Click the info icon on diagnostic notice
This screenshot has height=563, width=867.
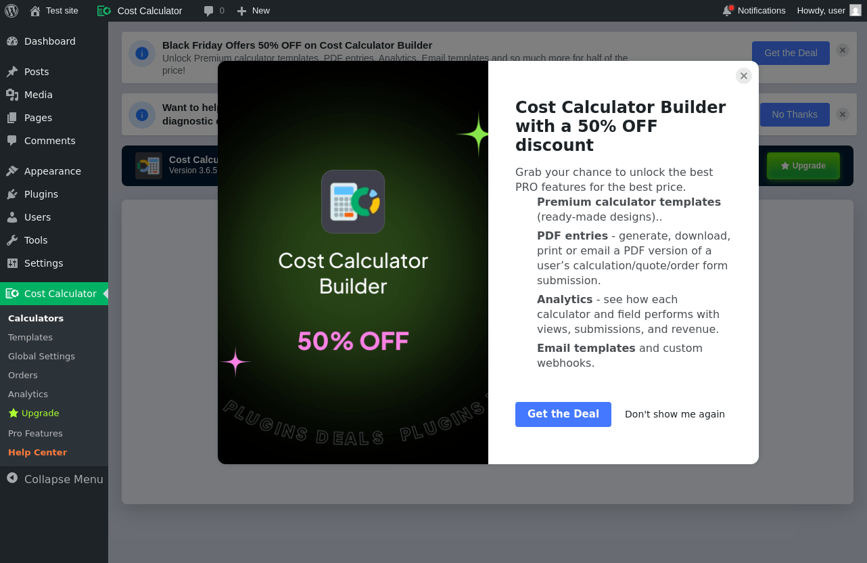point(142,115)
